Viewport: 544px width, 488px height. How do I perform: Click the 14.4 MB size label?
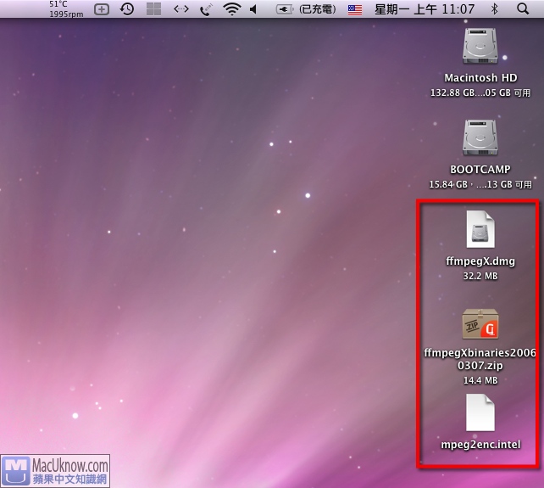pyautogui.click(x=480, y=380)
